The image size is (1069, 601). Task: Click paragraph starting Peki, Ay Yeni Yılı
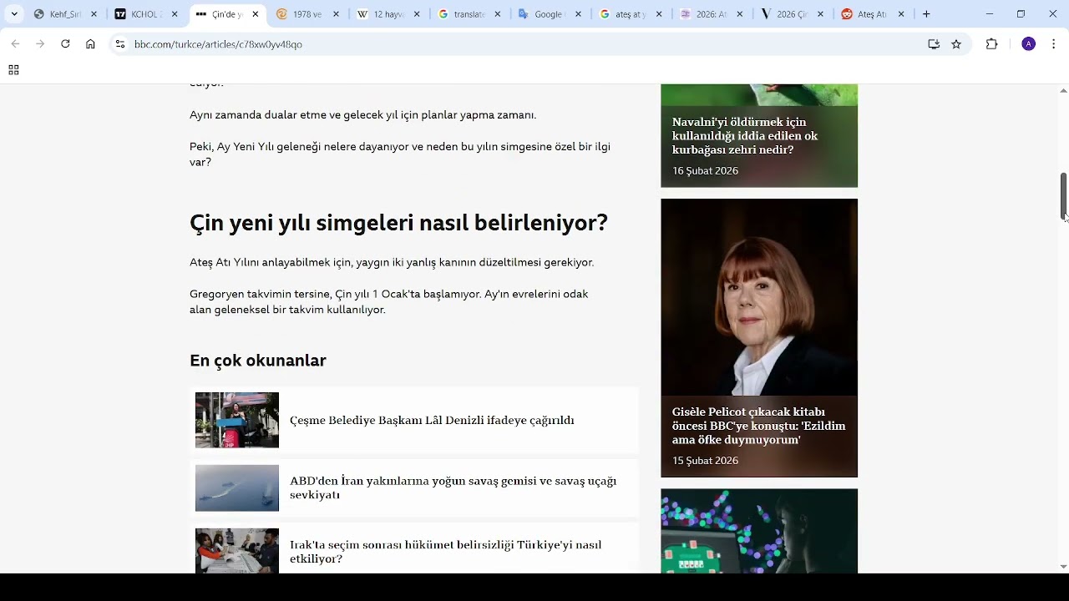400,154
